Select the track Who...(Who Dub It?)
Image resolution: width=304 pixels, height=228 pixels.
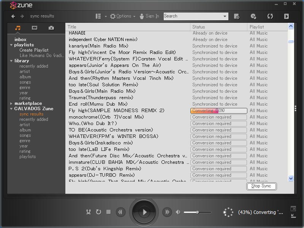point(93,123)
